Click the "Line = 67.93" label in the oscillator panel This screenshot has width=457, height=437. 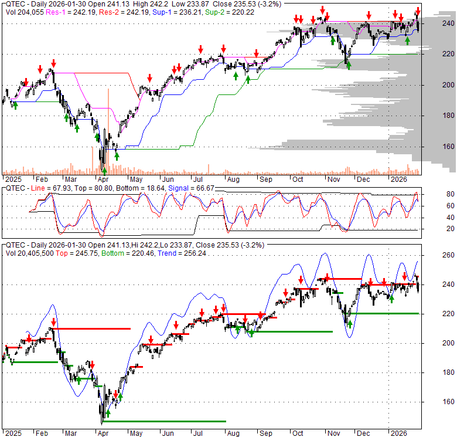[51, 188]
